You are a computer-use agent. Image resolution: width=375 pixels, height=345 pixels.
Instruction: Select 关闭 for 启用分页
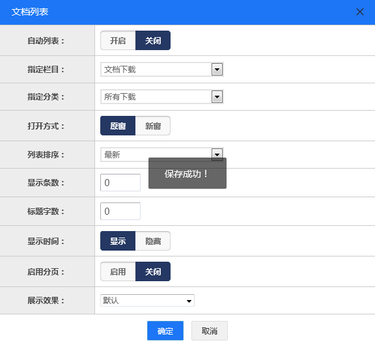153,271
